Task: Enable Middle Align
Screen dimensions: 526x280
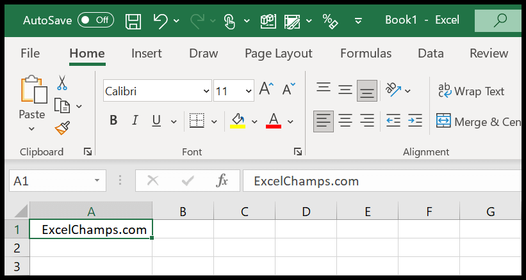Action: tap(345, 89)
